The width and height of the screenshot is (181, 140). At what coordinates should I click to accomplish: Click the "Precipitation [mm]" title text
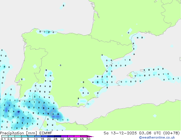pos(19,133)
